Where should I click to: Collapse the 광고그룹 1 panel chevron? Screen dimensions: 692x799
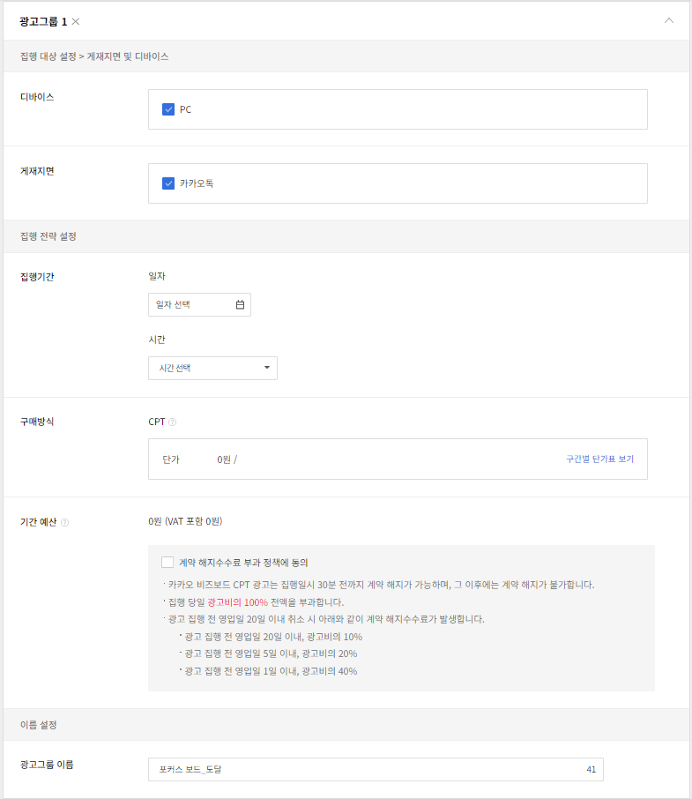click(x=669, y=20)
